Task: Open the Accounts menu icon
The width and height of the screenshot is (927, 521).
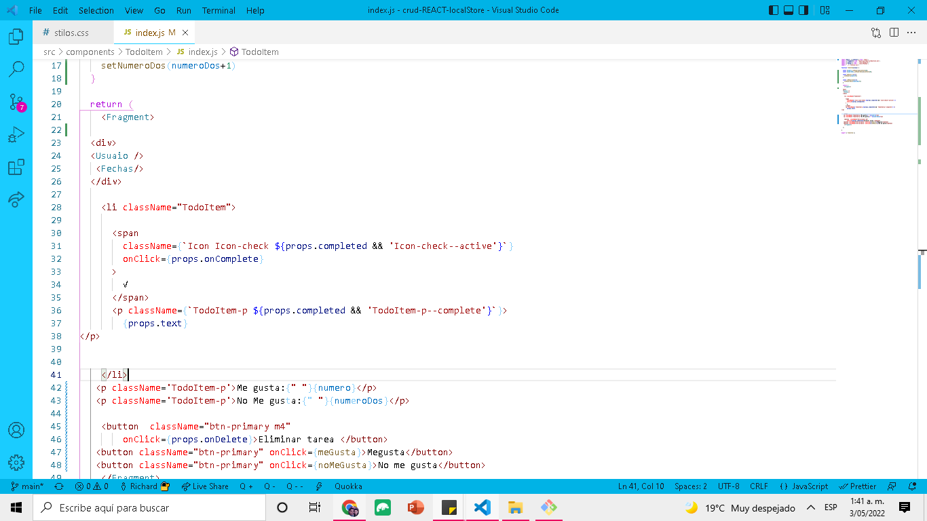Action: 16,430
